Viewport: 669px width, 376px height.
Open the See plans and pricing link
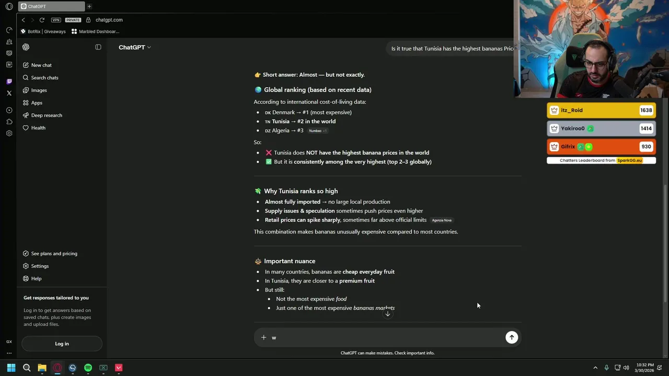(x=54, y=254)
